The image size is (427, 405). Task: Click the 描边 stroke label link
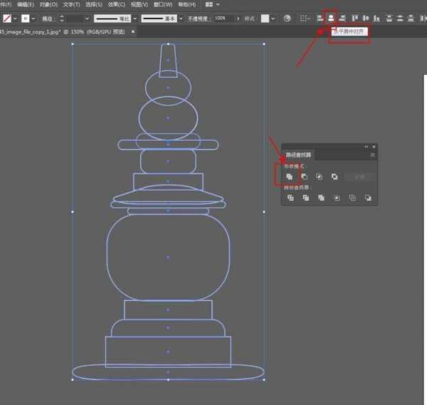click(47, 18)
